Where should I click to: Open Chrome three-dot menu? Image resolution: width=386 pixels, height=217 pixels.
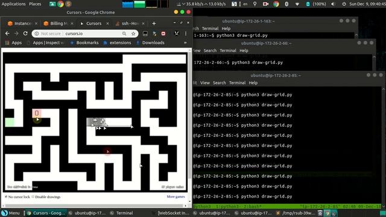pyautogui.click(x=186, y=34)
